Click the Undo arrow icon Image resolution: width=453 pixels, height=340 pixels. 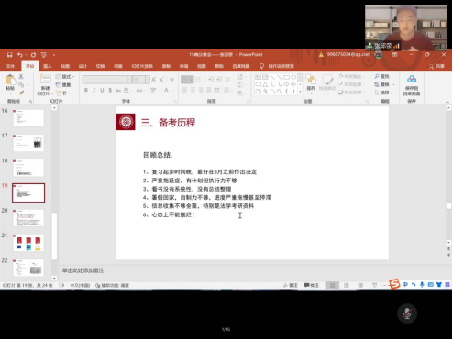(20, 55)
